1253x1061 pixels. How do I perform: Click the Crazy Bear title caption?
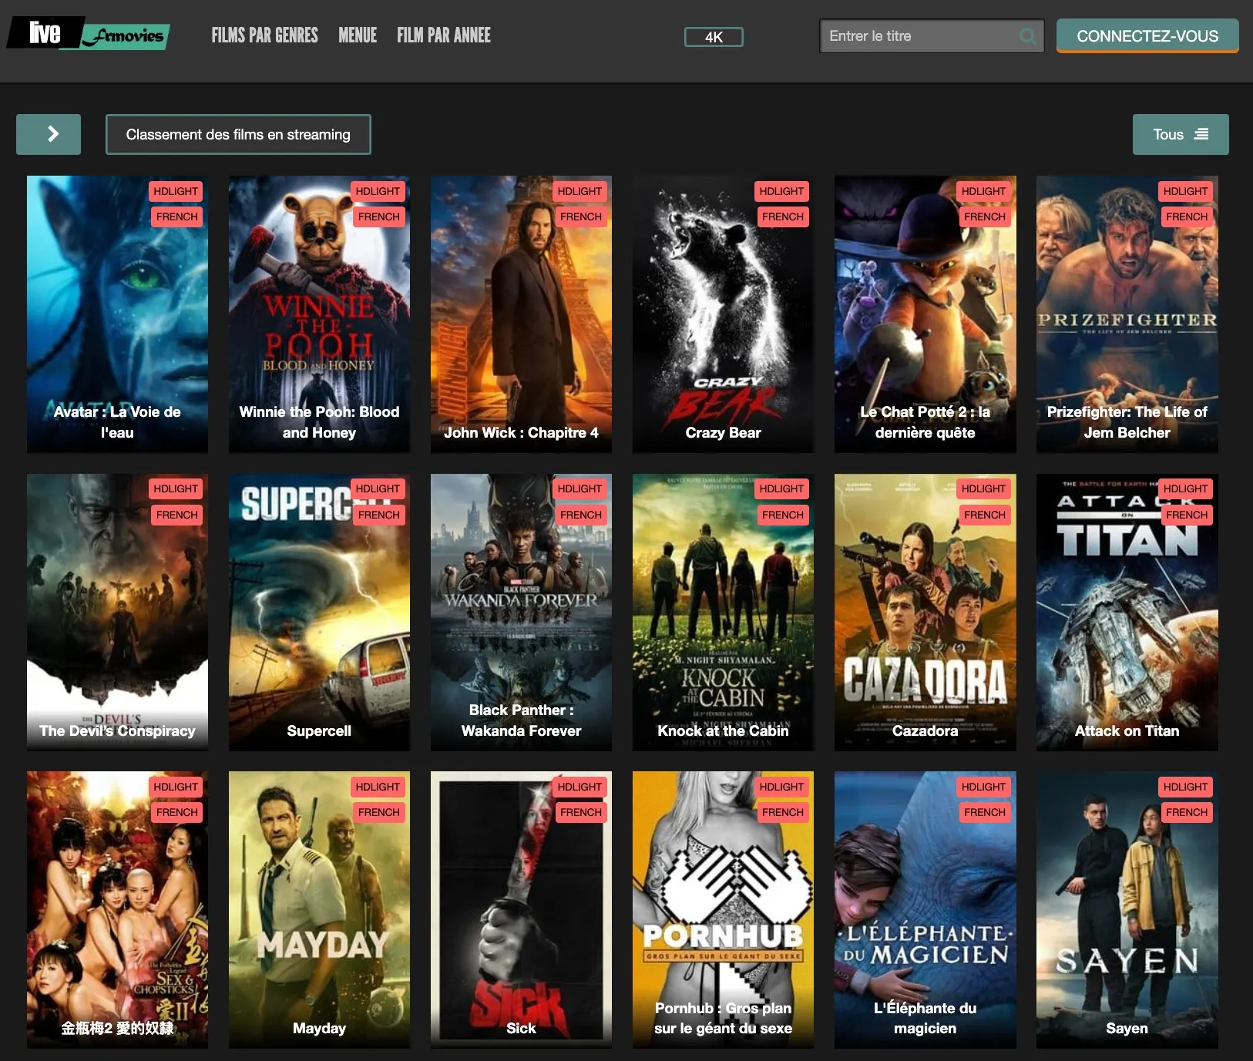coord(723,432)
